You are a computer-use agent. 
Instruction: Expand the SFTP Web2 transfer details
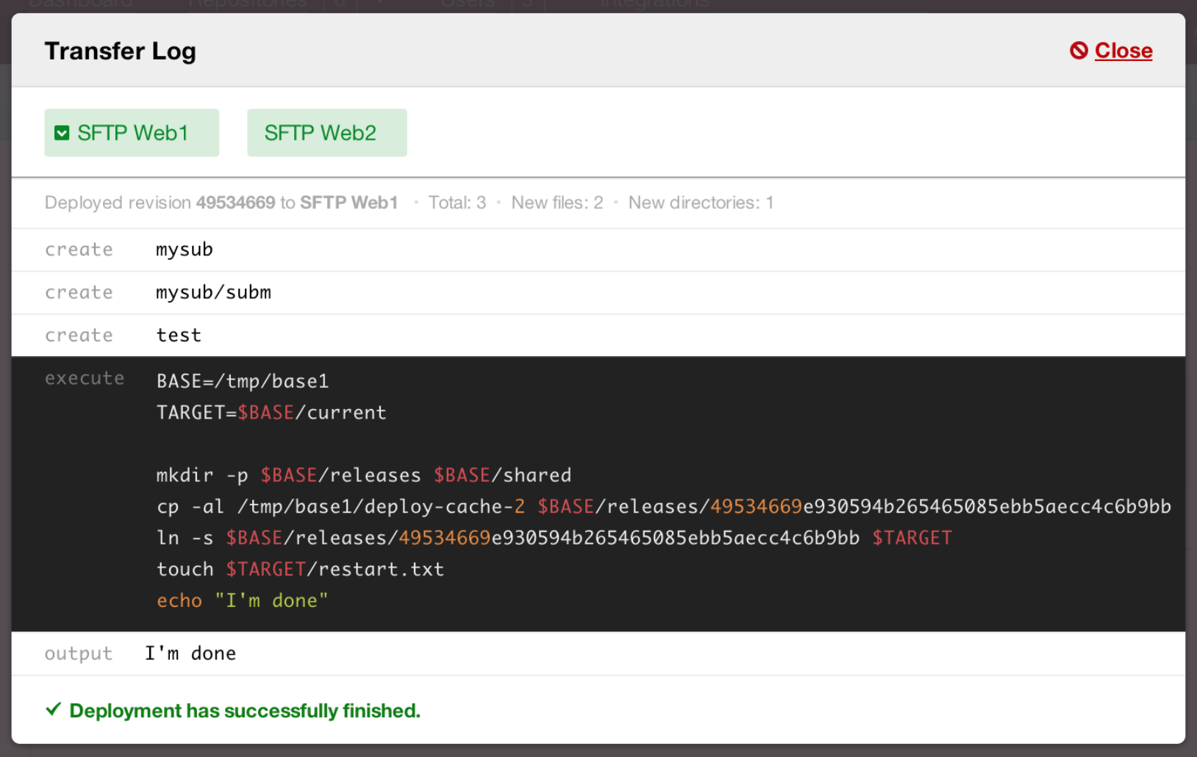point(326,132)
